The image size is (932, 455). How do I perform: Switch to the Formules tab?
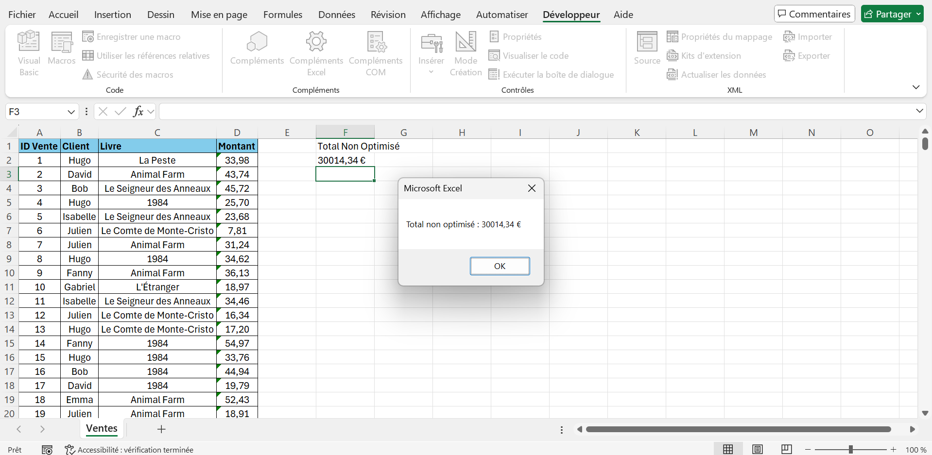(283, 15)
